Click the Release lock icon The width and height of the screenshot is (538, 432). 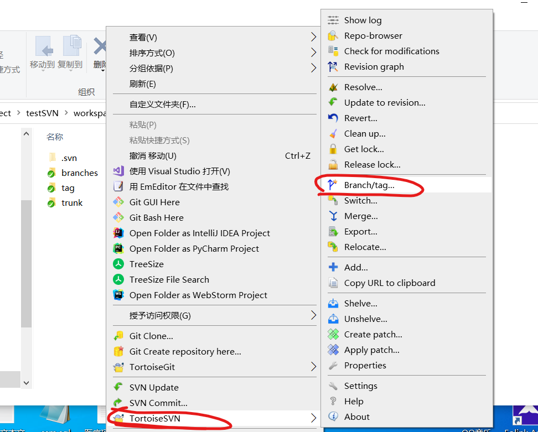tap(333, 165)
